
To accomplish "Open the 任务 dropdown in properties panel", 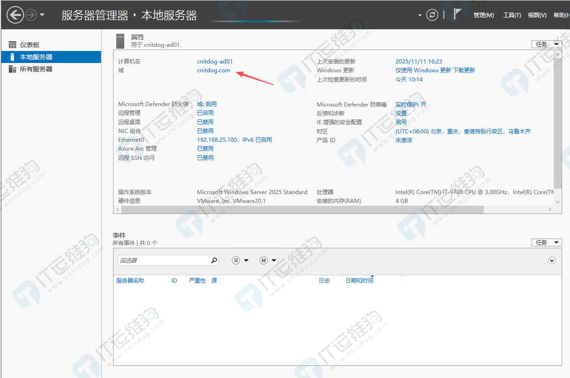I will (546, 44).
